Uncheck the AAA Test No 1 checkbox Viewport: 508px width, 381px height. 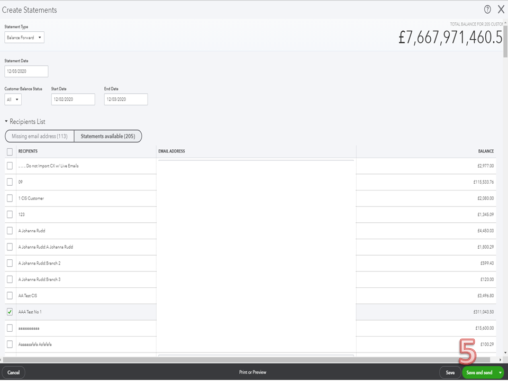click(10, 312)
